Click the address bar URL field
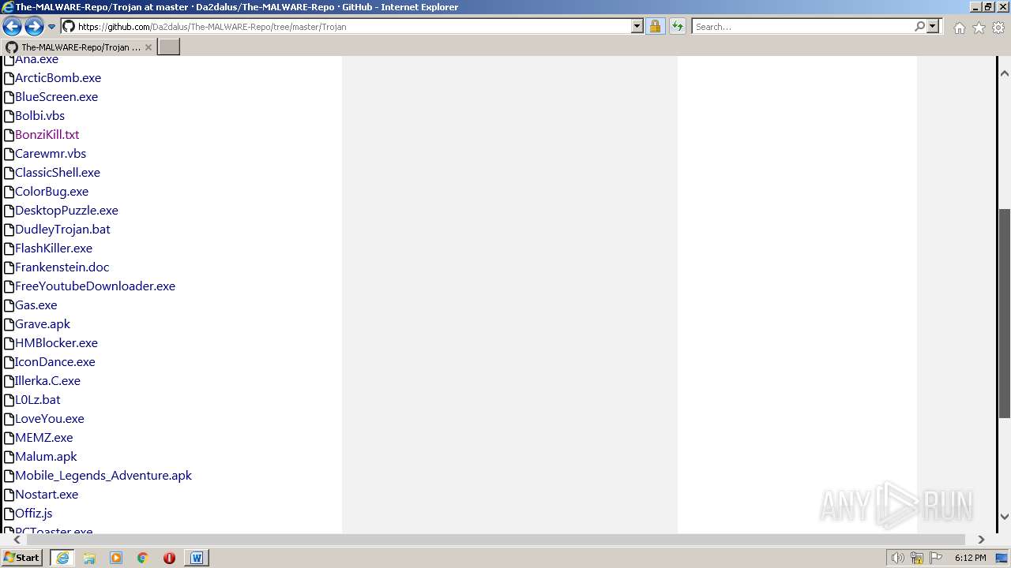Image resolution: width=1011 pixels, height=568 pixels. pos(351,26)
